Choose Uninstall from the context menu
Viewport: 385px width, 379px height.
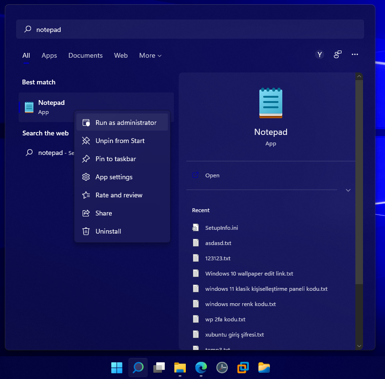(x=122, y=231)
